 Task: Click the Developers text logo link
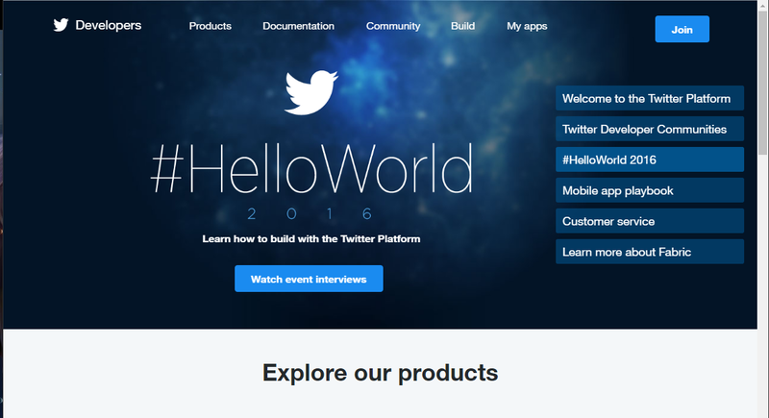[x=109, y=26]
